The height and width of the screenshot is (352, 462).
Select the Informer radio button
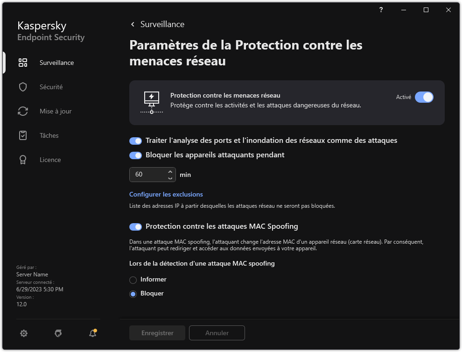[133, 279]
